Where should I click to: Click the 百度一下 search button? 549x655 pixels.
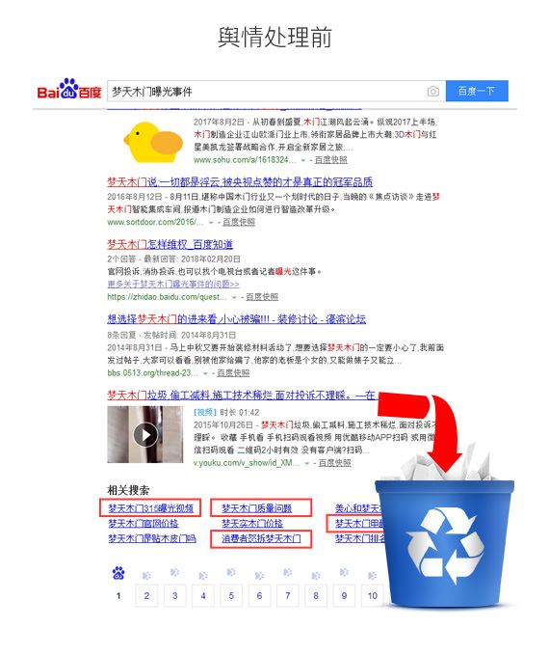pyautogui.click(x=477, y=91)
